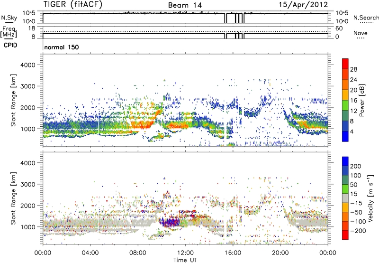Click the gray -15 to 15 velocity swatch
Image resolution: width=379 pixels, height=263 pixels.
345,198
